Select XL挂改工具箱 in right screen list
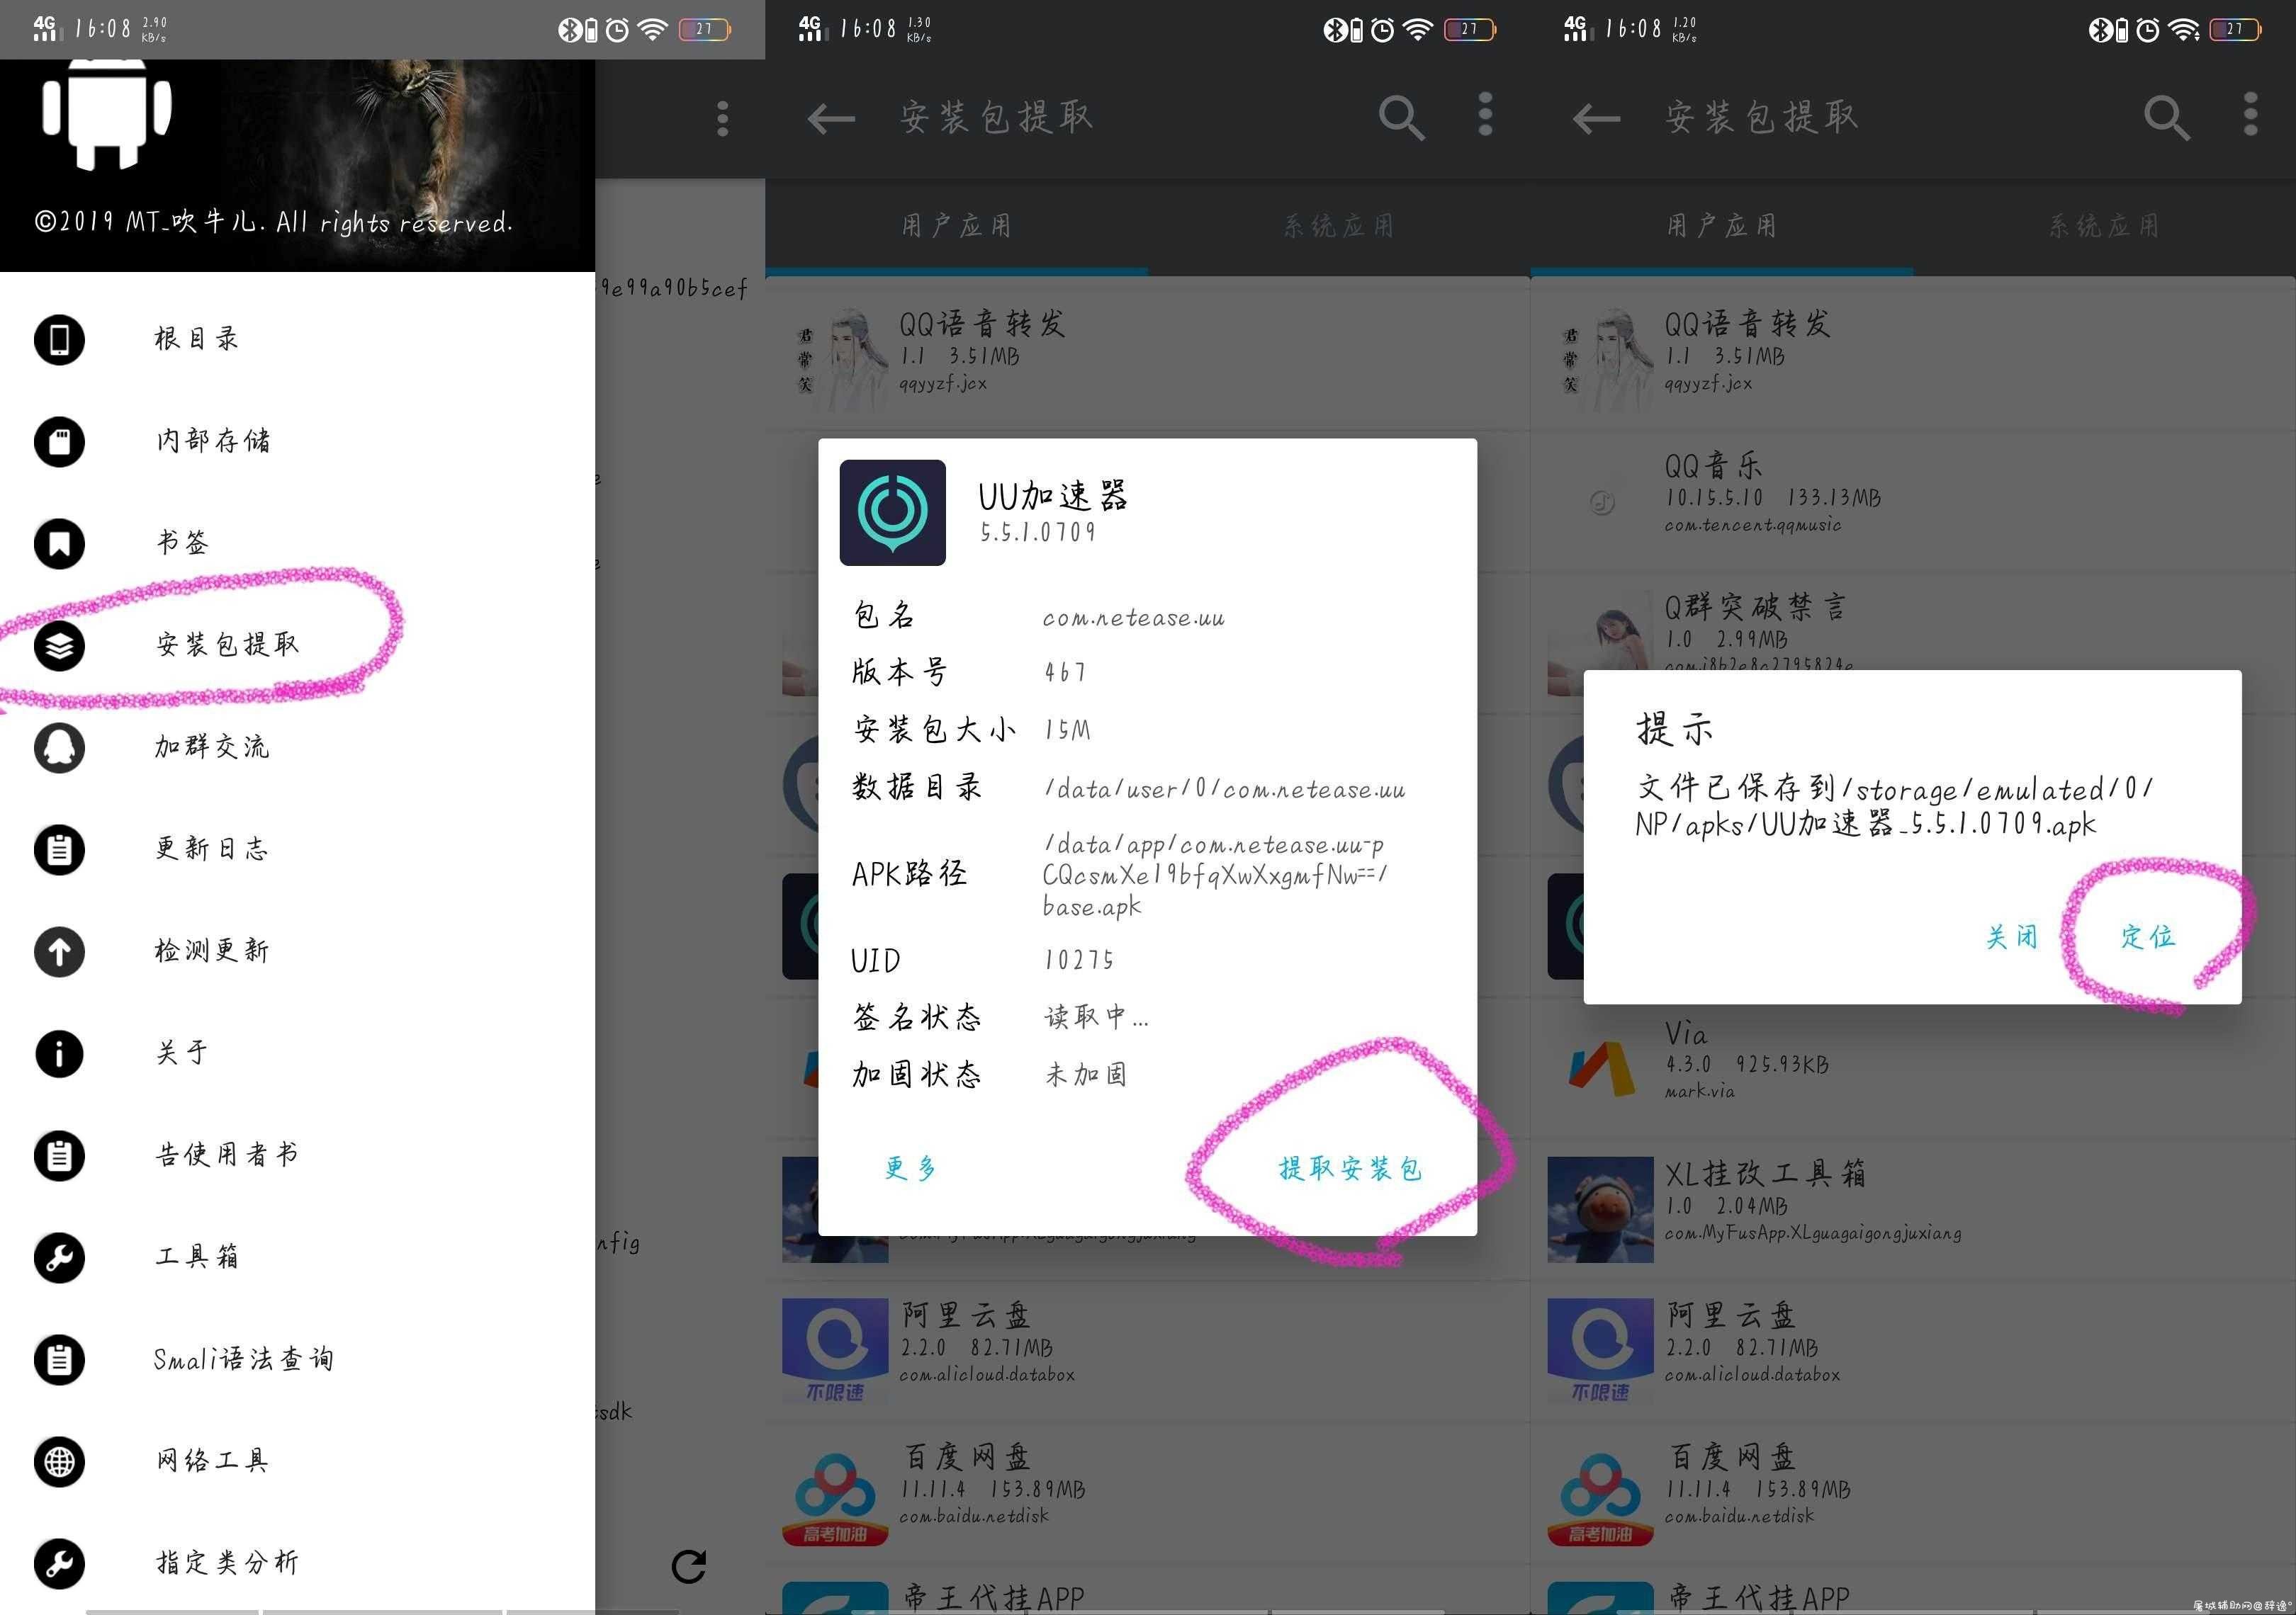2296x1615 pixels. [1912, 1208]
